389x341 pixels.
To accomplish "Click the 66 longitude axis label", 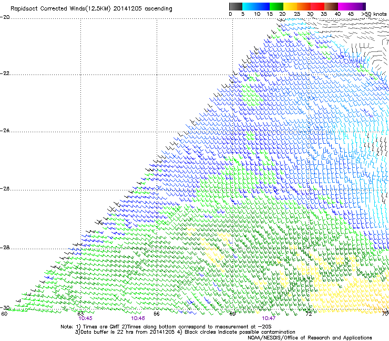I will pos(156,314).
